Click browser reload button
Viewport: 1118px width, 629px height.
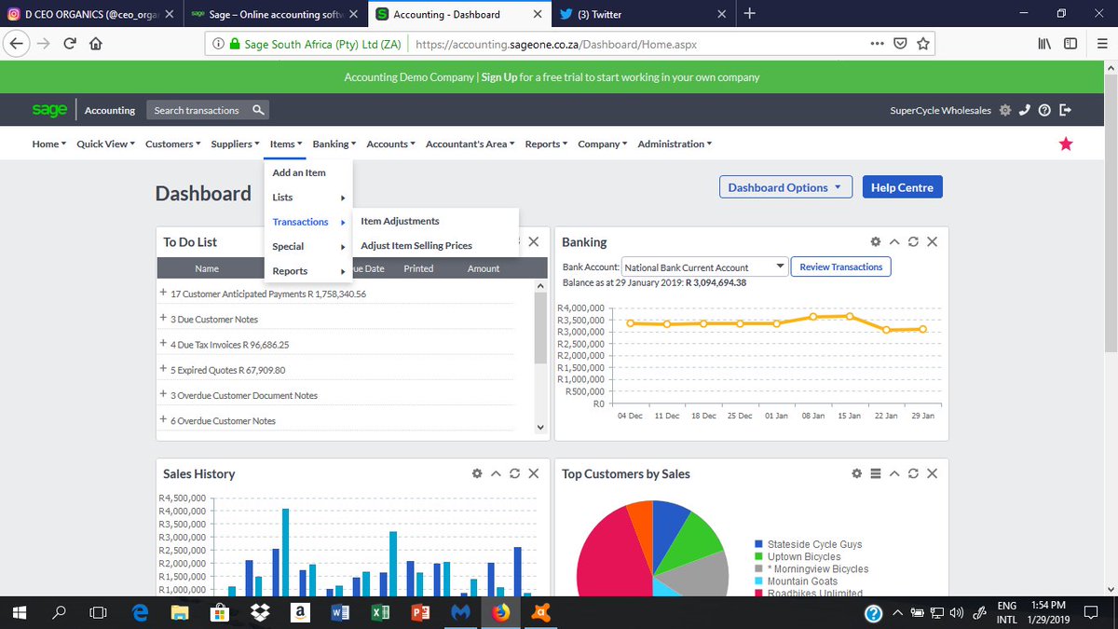pyautogui.click(x=70, y=44)
